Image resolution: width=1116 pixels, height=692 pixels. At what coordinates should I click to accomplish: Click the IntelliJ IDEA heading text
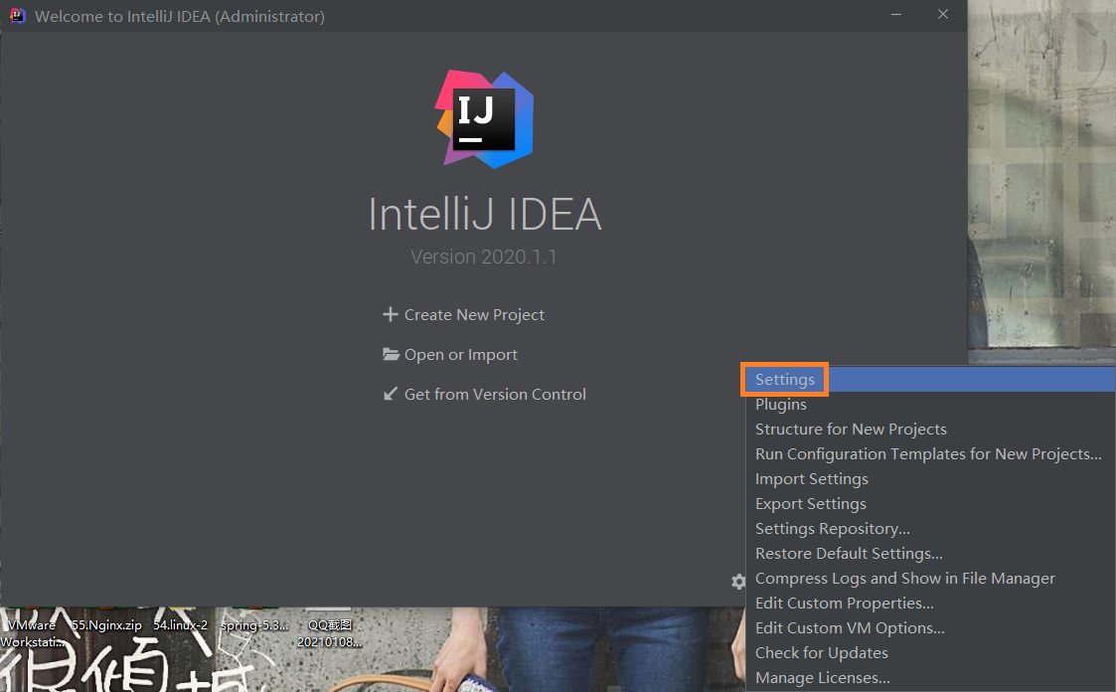[485, 215]
